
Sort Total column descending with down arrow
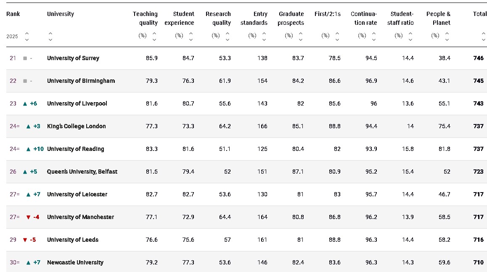(484, 40)
